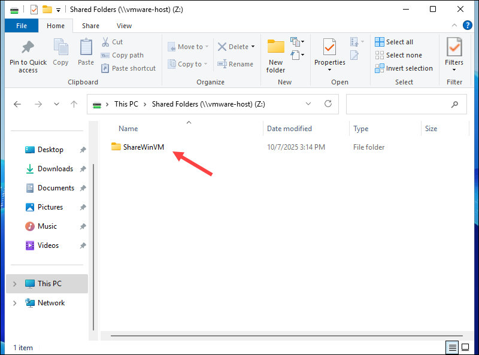Click Invert selection in Select group
Image resolution: width=479 pixels, height=355 pixels.
coord(404,68)
